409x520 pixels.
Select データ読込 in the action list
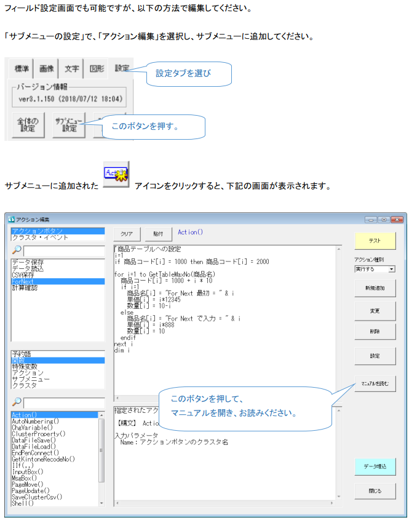(x=58, y=269)
